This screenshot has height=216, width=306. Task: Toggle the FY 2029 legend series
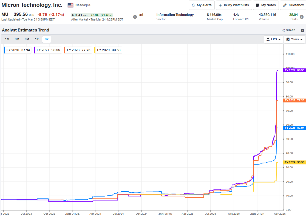click(x=108, y=50)
